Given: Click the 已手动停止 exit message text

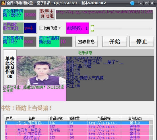Looking at the screenshot, I should 34,89.
